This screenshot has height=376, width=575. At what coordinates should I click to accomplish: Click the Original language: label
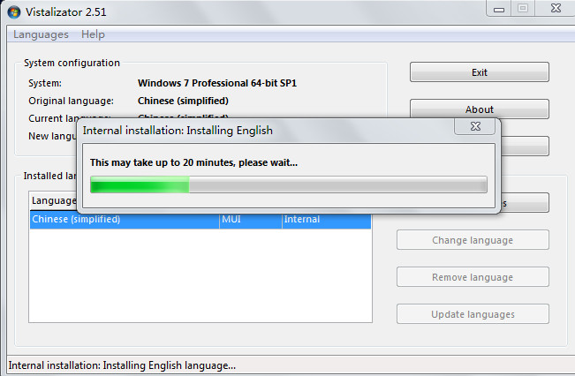pos(72,101)
